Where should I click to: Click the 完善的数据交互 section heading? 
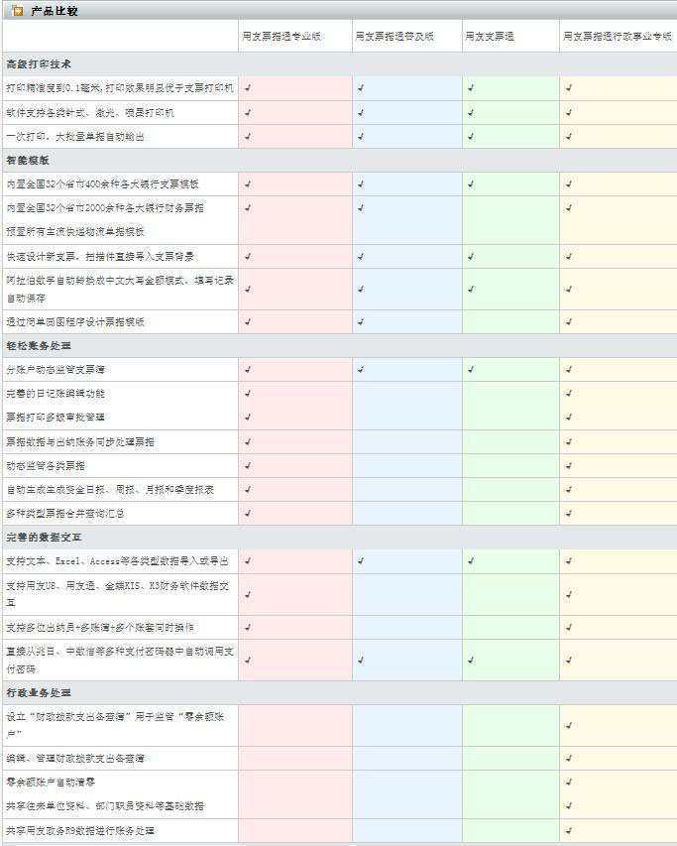point(45,538)
